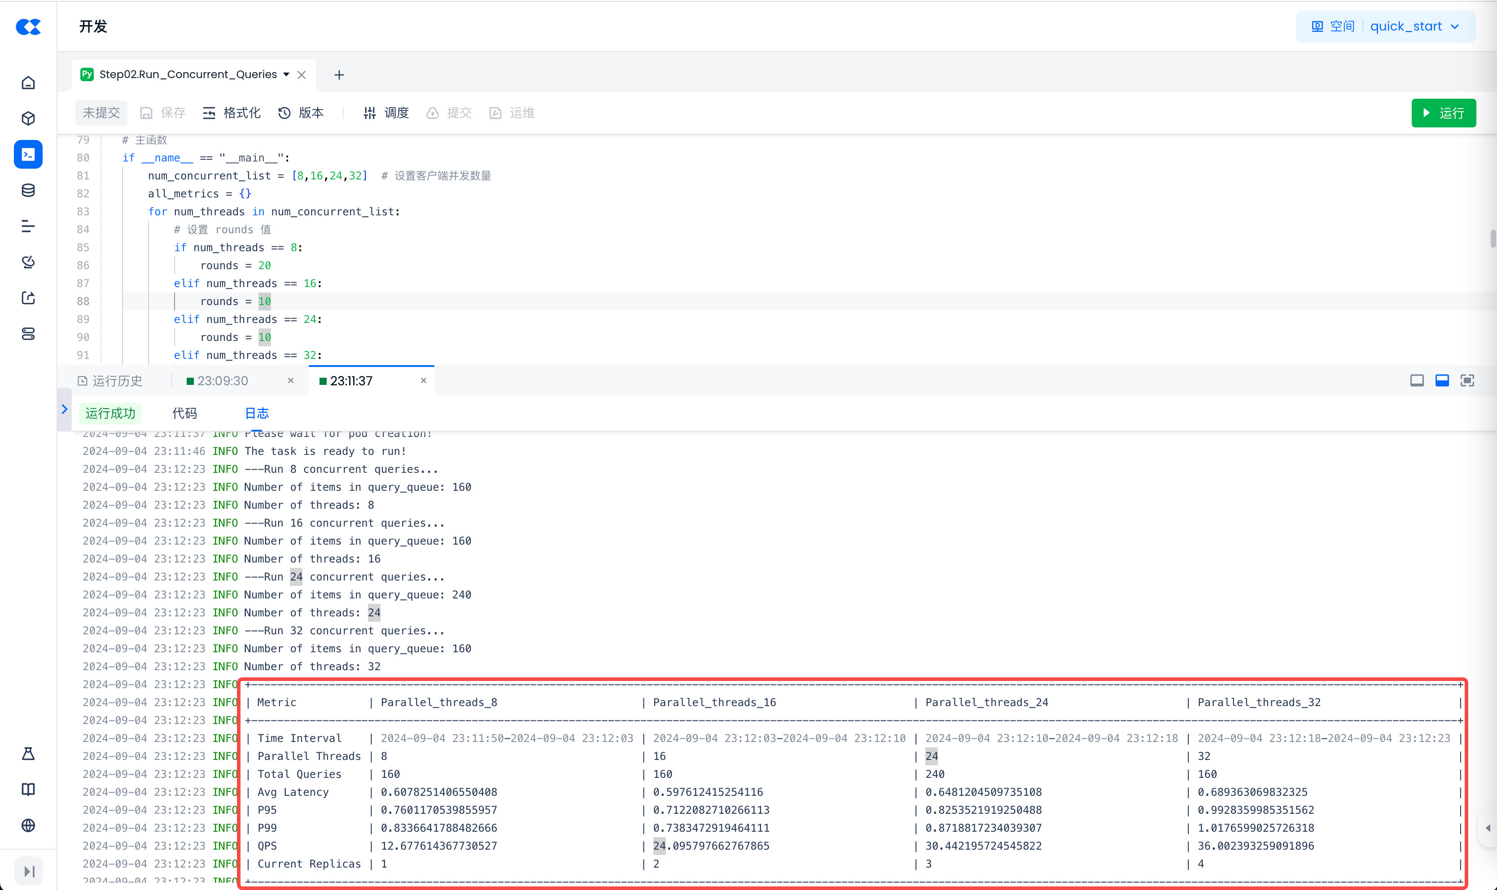Open the share/export icon in sidebar
The width and height of the screenshot is (1497, 890).
(x=28, y=298)
